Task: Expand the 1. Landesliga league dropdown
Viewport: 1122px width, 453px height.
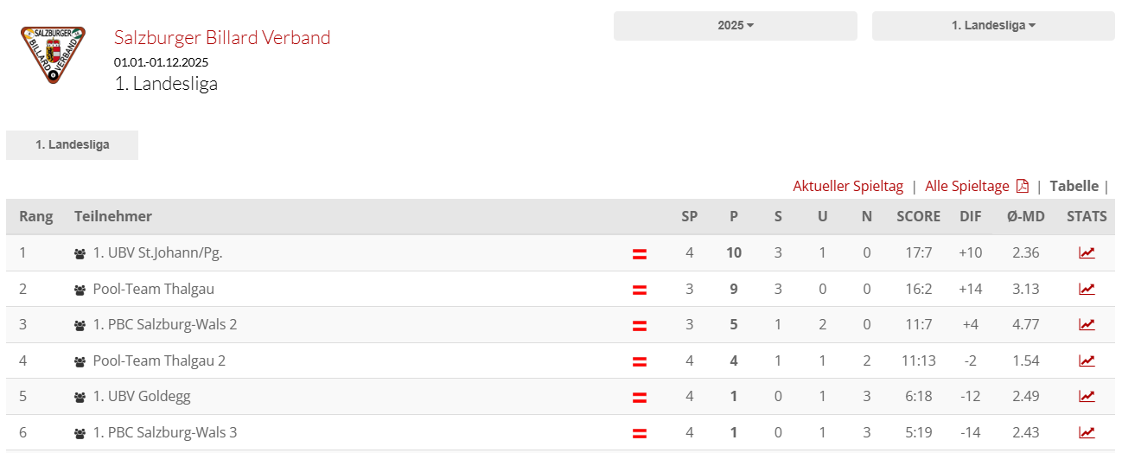Action: (992, 26)
